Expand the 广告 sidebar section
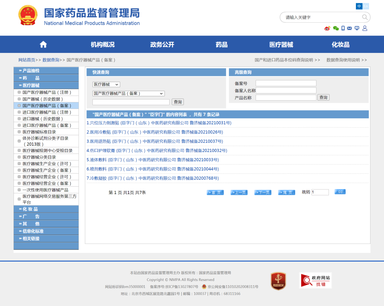The width and height of the screenshot is (384, 306). pyautogui.click(x=46, y=216)
